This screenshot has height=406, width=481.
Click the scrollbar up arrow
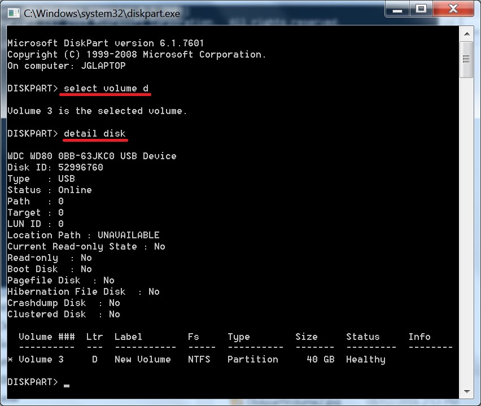(x=467, y=34)
